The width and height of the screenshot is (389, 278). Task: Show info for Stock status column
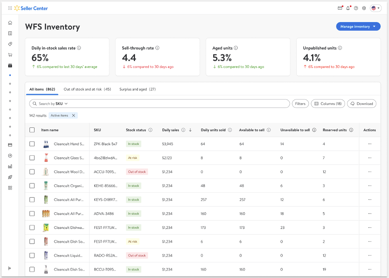(150, 130)
